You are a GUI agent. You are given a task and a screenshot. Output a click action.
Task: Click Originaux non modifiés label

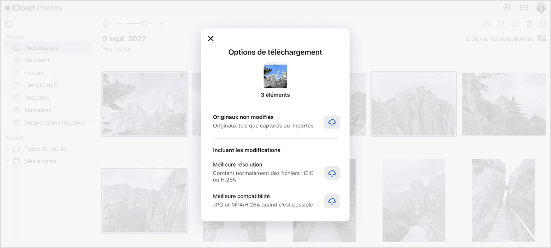tap(243, 117)
